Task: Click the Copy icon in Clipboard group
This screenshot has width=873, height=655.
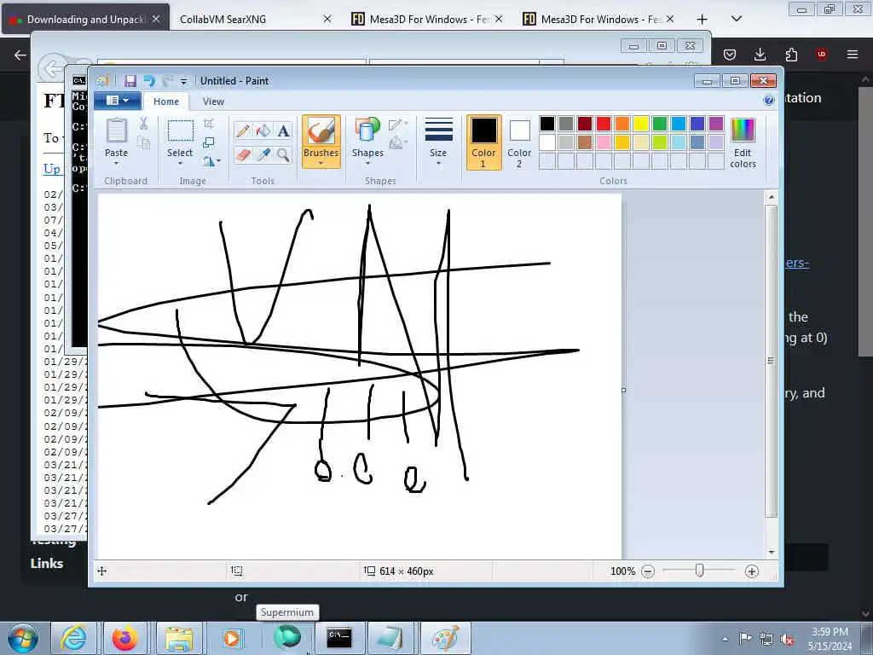Action: tap(143, 142)
